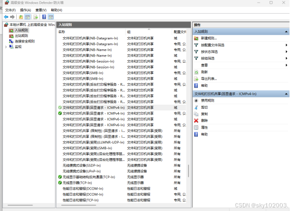Expand the 按状态筛选 submenu arrow
The height and width of the screenshot is (211, 290).
coord(286,52)
